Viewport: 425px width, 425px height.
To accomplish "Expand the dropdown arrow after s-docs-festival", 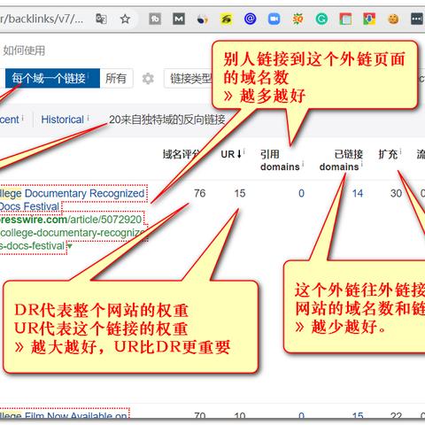I will click(70, 246).
